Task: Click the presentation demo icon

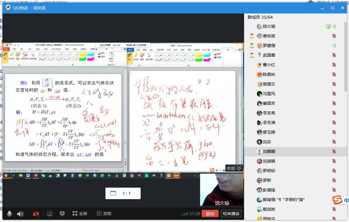Action: click(x=63, y=213)
